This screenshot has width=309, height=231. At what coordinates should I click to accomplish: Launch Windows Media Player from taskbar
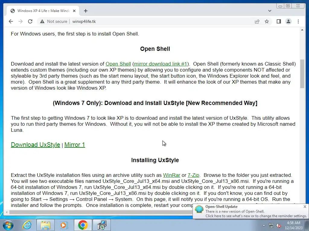pyautogui.click(x=64, y=225)
